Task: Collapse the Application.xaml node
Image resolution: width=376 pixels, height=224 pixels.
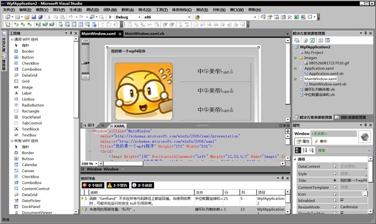Action: coord(296,68)
